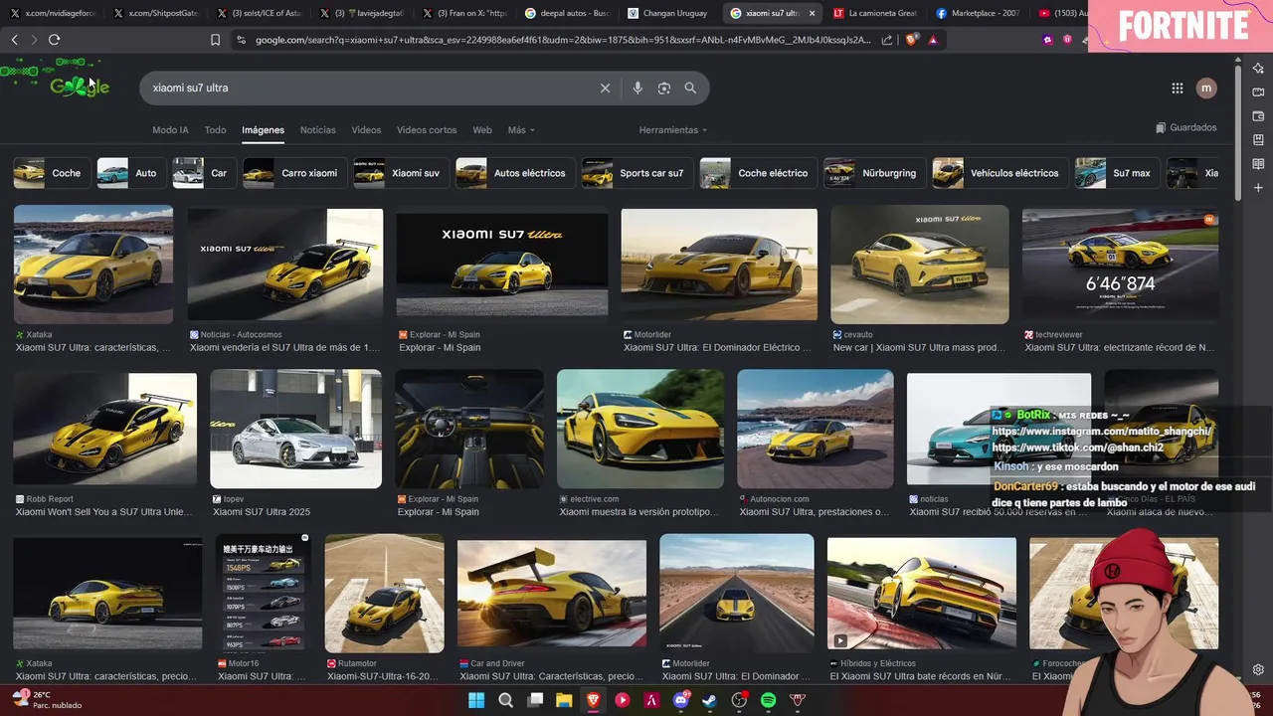Filter images by the Coche chip
The width and height of the screenshot is (1273, 716).
[x=50, y=173]
